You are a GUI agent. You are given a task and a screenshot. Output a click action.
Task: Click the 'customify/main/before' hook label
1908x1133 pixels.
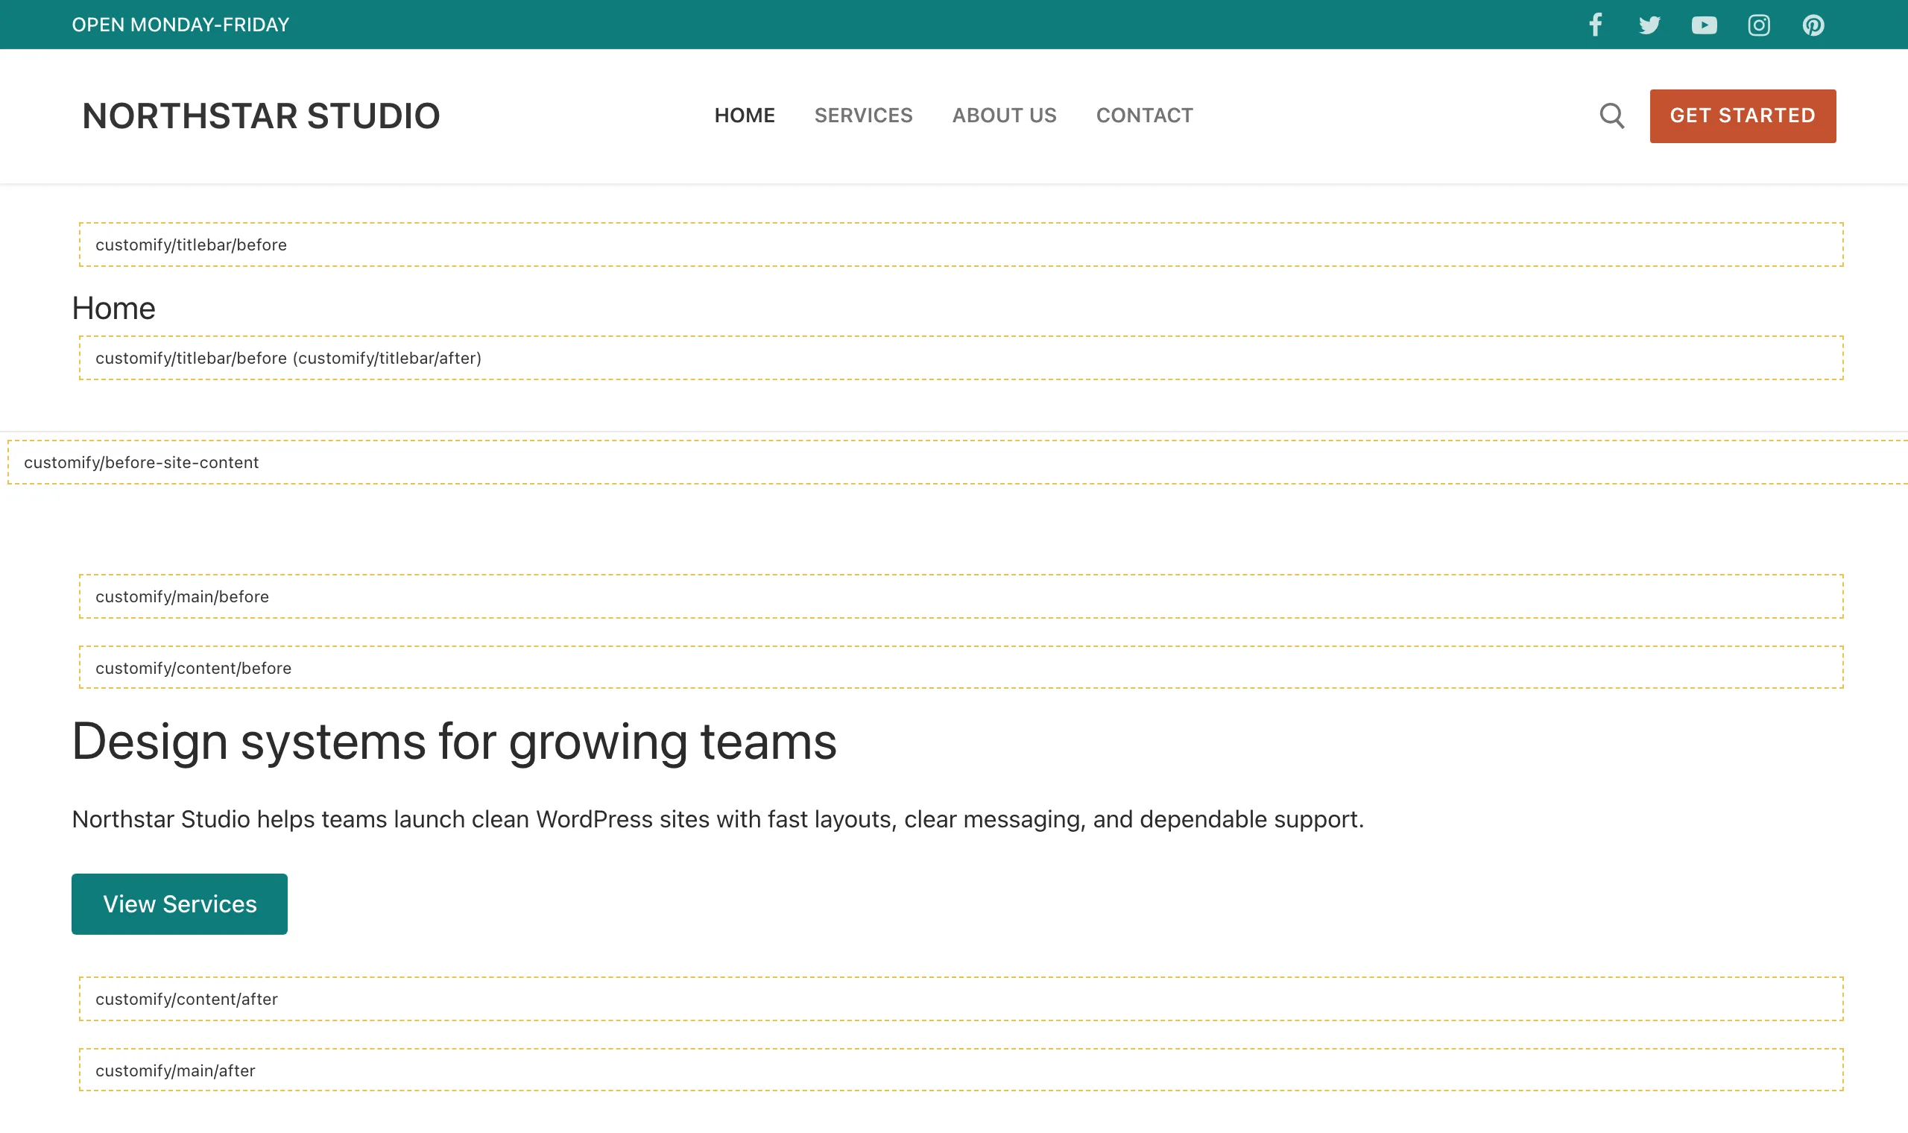[183, 597]
